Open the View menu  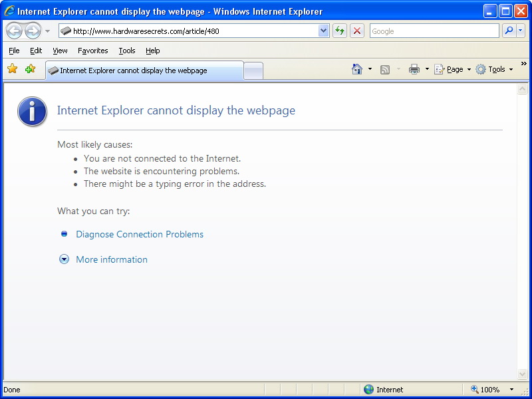pos(60,51)
